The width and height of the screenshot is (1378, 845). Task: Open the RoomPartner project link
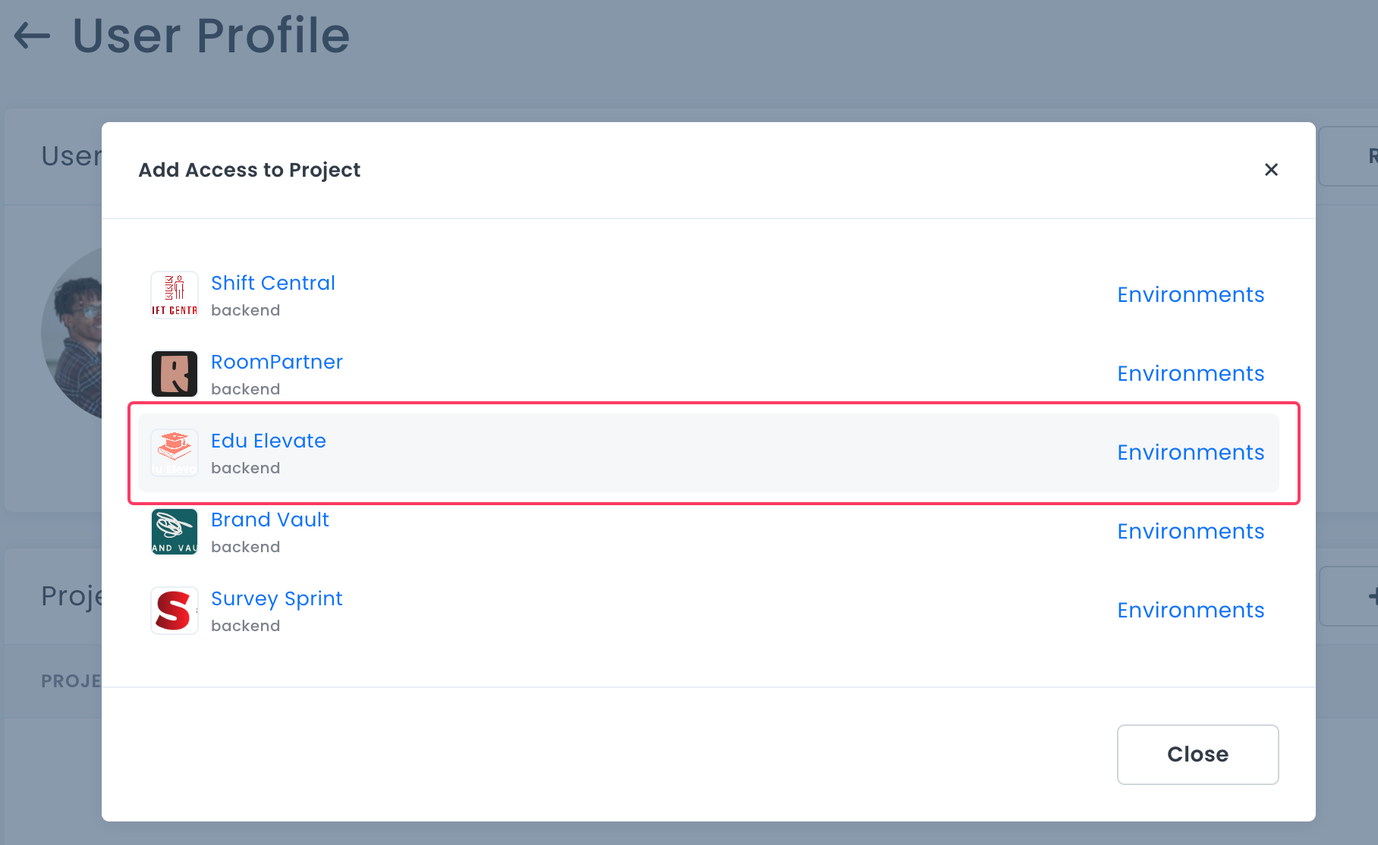(x=276, y=362)
